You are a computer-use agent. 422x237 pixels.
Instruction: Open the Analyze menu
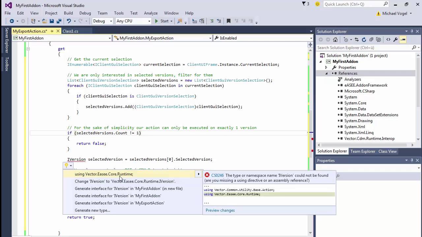[x=151, y=13]
